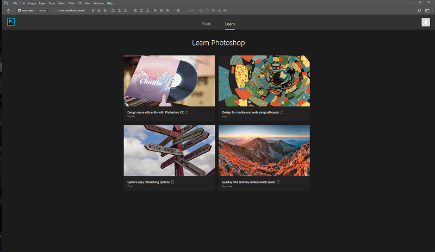Click the signpost directions thumbnail
Screen dimensions: 435x252
169,150
